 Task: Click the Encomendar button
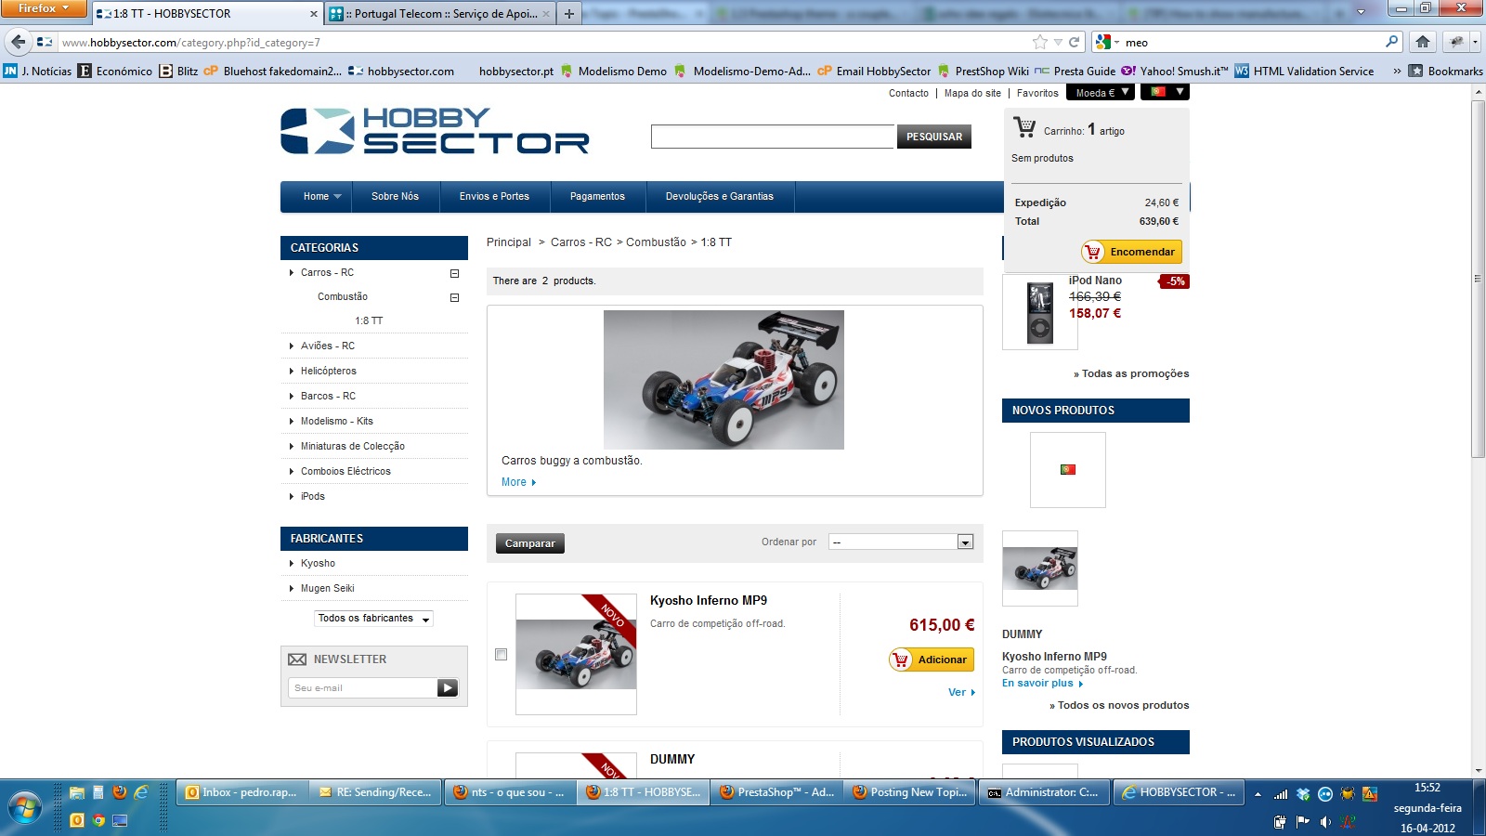tap(1131, 252)
